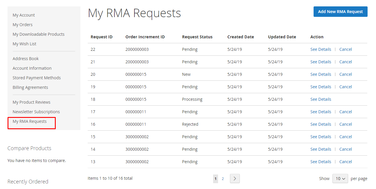The height and width of the screenshot is (189, 376).
Task: See Details for request ID 22
Action: pyautogui.click(x=321, y=49)
